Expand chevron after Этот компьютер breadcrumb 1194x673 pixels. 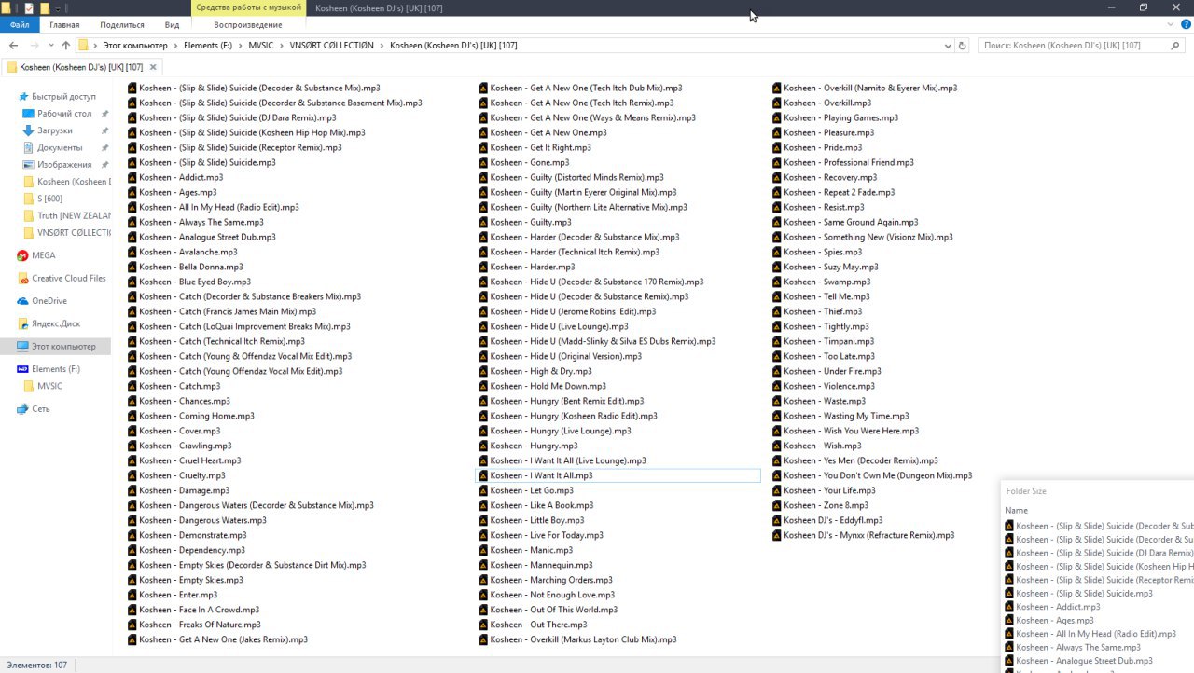(176, 45)
